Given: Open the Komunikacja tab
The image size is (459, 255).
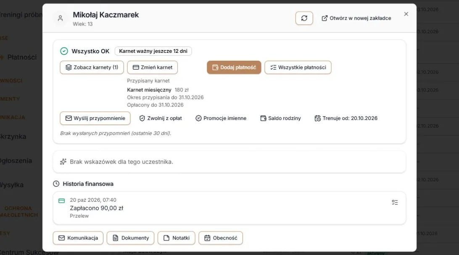Looking at the screenshot, I should (78, 238).
